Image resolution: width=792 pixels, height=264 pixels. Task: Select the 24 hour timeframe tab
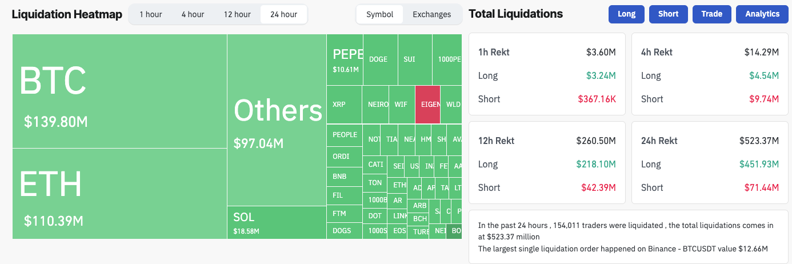[283, 14]
